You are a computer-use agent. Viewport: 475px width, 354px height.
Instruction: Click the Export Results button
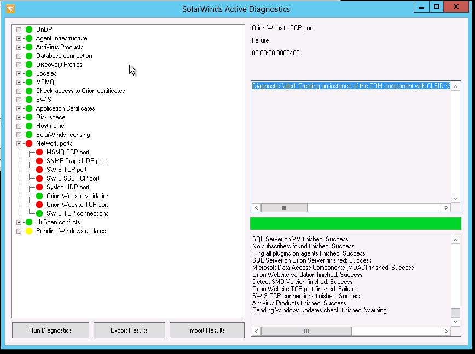[129, 330]
